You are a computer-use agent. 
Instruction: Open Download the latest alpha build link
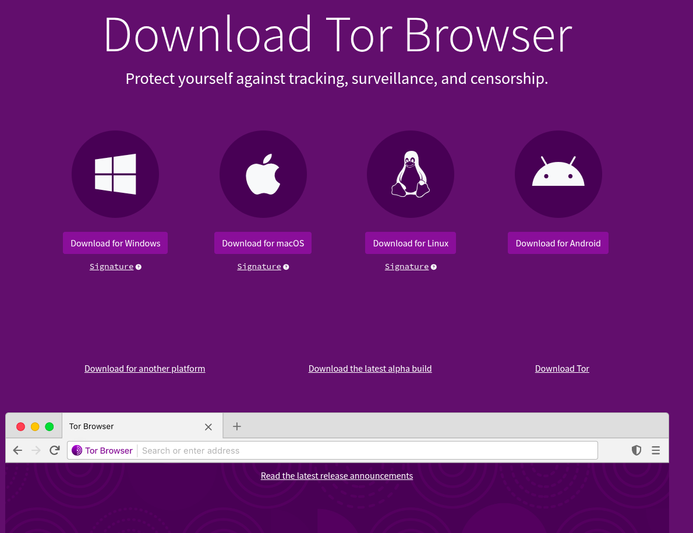(x=370, y=369)
